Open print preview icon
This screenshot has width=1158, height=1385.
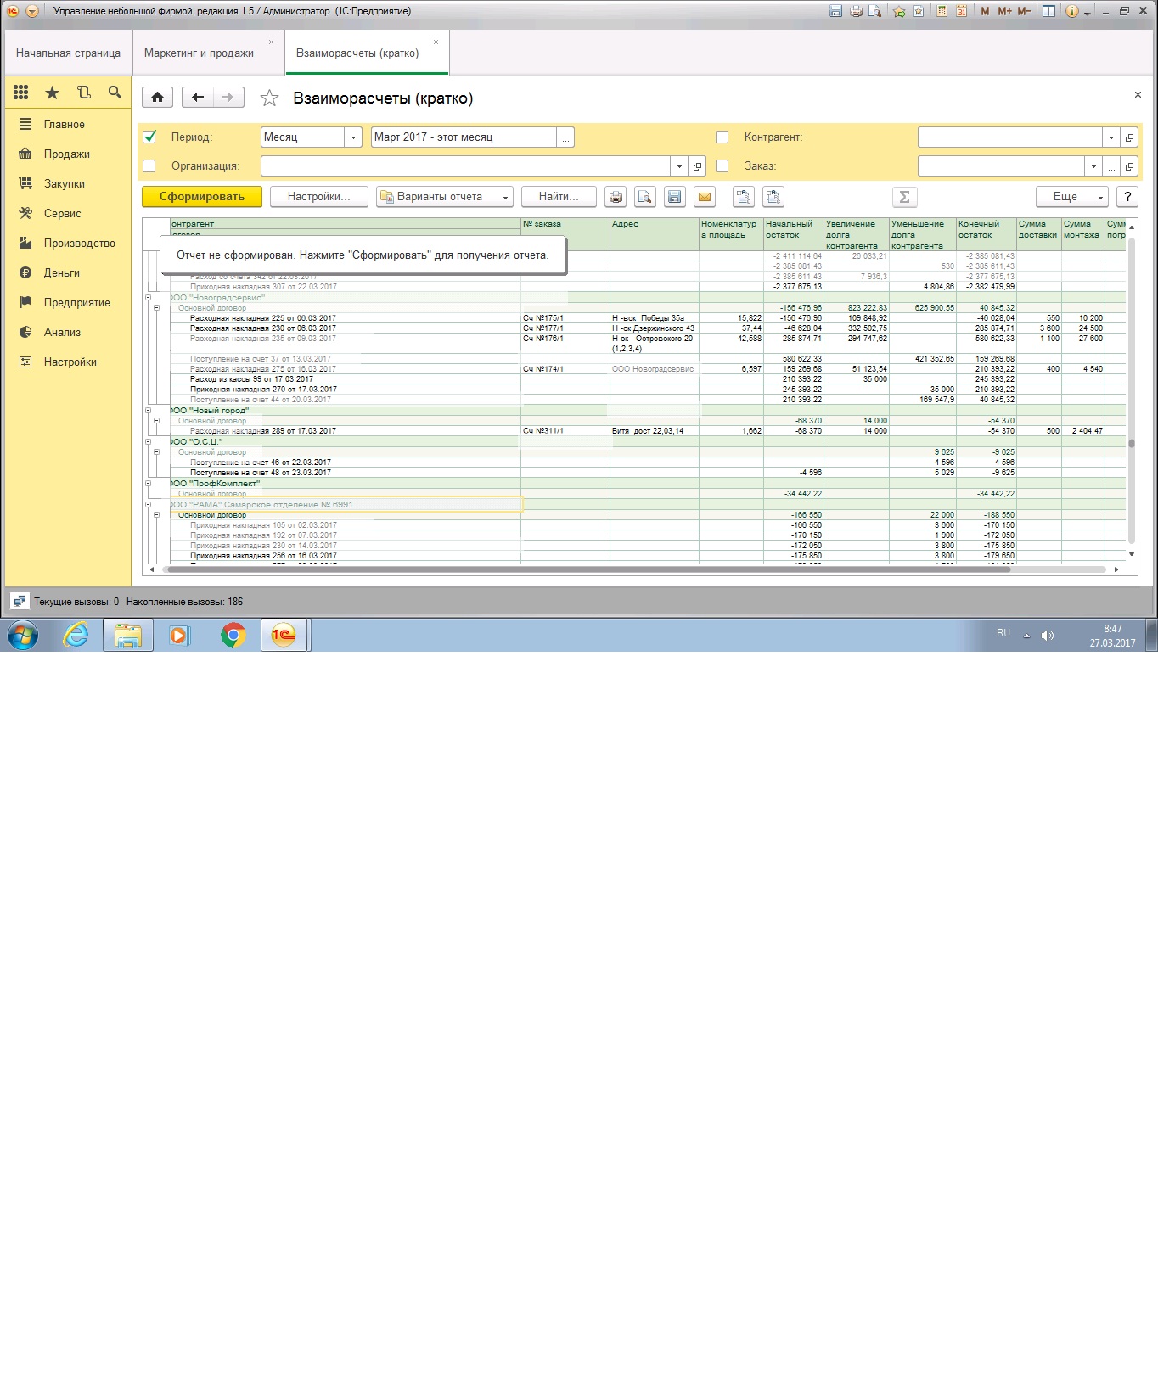(x=645, y=197)
